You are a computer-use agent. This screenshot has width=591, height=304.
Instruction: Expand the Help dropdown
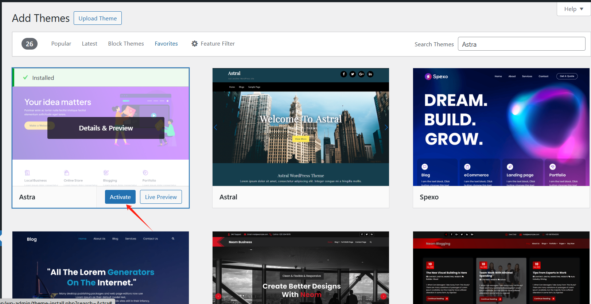(573, 9)
